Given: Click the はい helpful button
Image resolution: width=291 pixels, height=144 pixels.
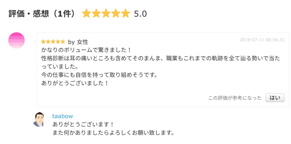Looking at the screenshot, I should click(275, 98).
